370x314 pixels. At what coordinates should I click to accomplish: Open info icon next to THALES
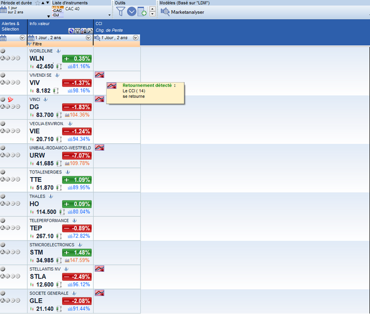coord(51,196)
